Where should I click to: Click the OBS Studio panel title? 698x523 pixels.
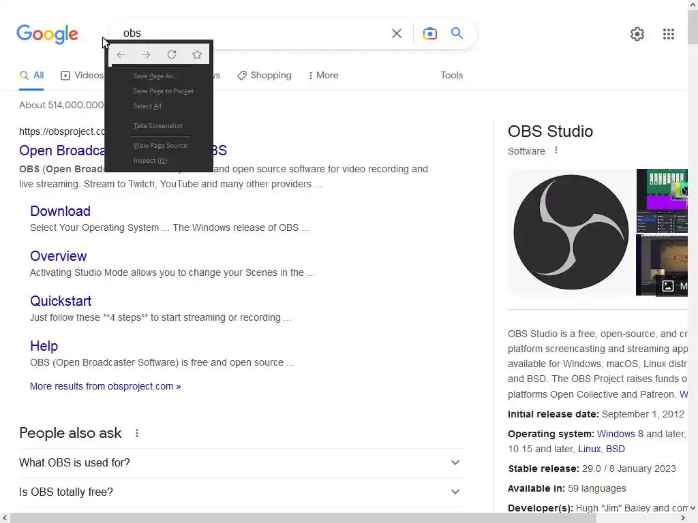point(550,131)
